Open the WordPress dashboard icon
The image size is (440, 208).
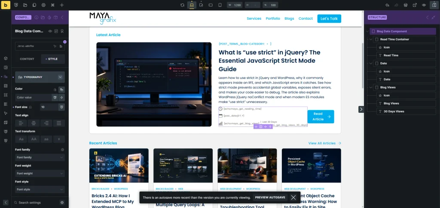click(406, 5)
